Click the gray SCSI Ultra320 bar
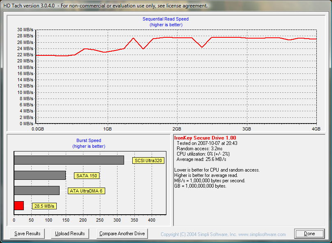Viewport: 332px width, 243px height. [69, 160]
